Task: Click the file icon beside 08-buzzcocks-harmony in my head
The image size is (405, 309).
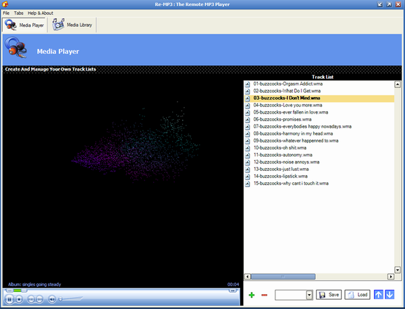Action: pyautogui.click(x=248, y=134)
